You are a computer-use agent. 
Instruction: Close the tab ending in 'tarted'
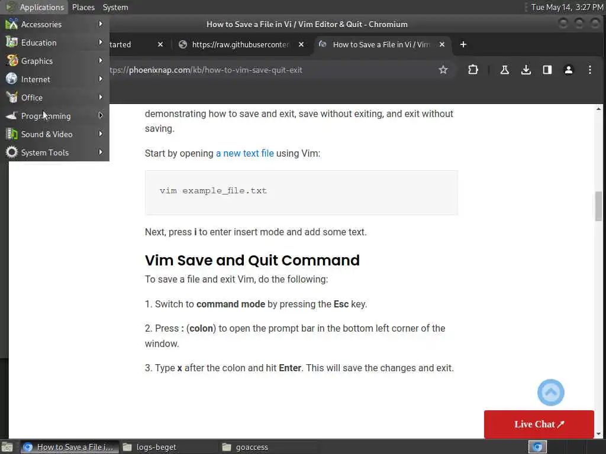(x=160, y=44)
